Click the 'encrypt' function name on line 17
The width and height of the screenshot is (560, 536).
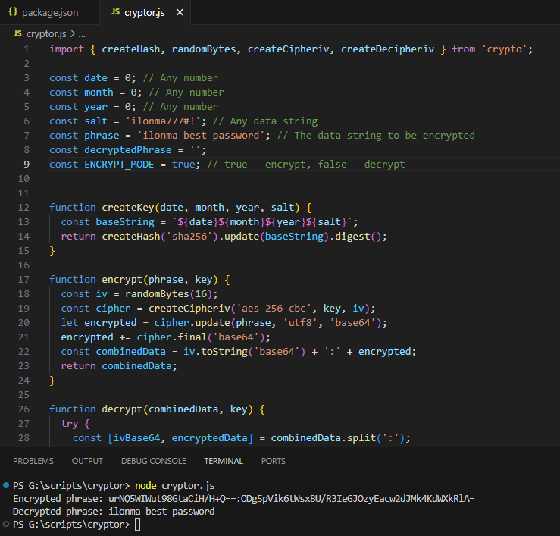coord(122,280)
